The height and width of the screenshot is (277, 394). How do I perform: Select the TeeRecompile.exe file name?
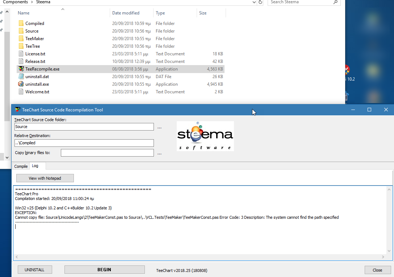(42, 69)
